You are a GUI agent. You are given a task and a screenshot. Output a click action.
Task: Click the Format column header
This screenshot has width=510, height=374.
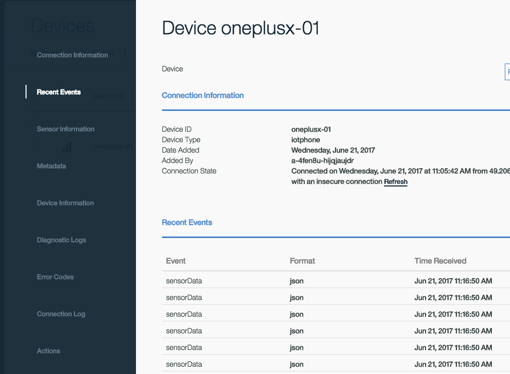point(303,261)
